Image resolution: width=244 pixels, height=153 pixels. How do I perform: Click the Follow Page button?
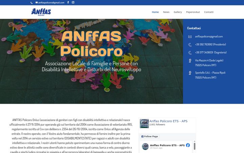pyautogui.click(x=149, y=136)
